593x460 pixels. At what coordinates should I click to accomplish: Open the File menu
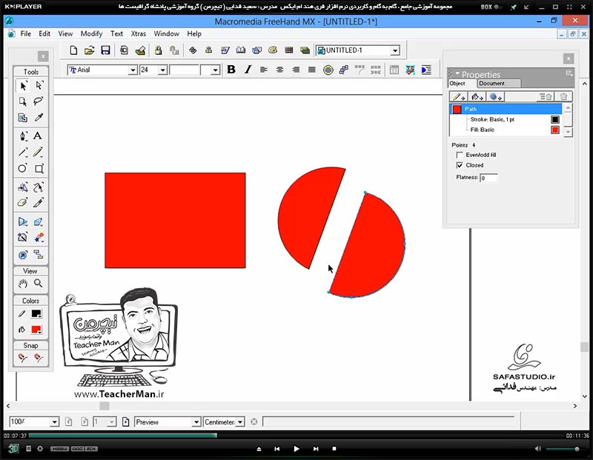(x=26, y=33)
